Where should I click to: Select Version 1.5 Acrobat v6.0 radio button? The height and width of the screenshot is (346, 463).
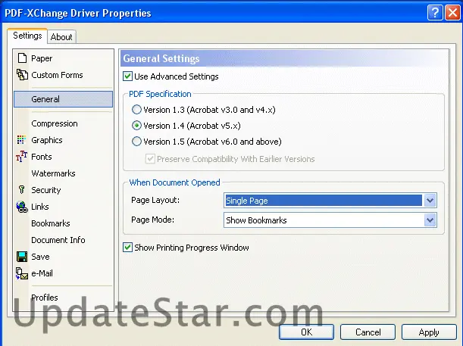(136, 142)
